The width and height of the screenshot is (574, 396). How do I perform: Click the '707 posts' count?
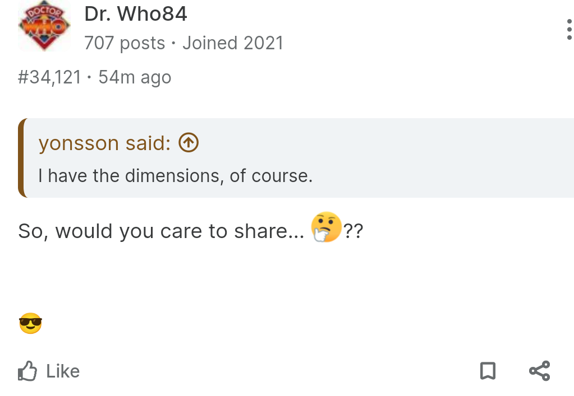click(125, 43)
